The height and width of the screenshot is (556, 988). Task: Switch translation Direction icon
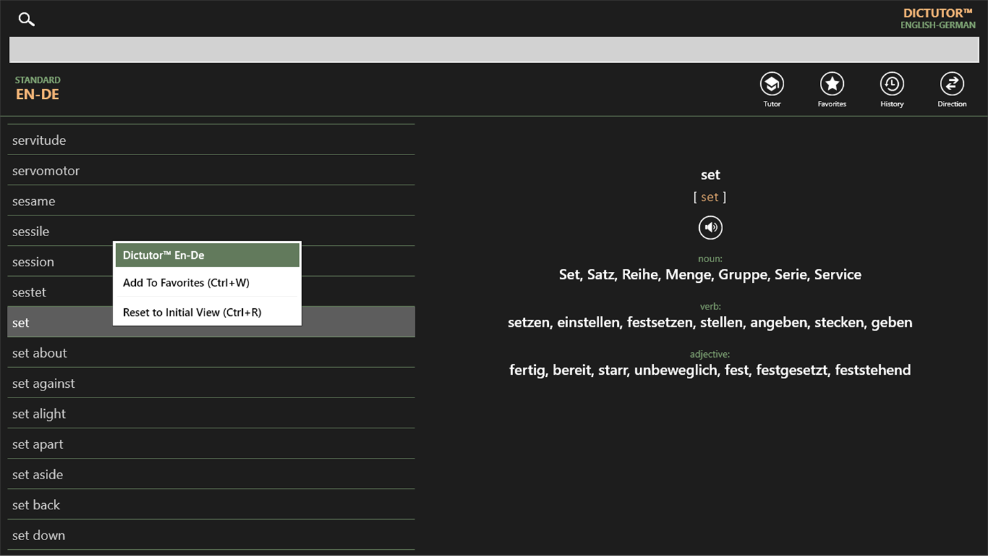pyautogui.click(x=952, y=84)
